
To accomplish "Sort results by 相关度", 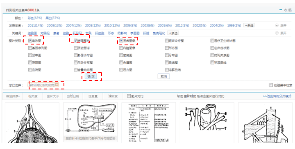I will pyautogui.click(x=33, y=96).
